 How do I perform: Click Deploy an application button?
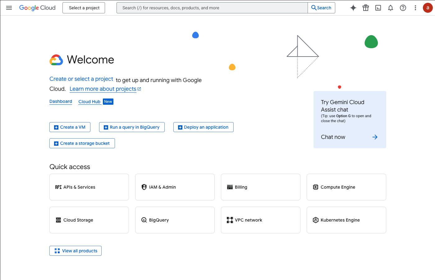[204, 127]
